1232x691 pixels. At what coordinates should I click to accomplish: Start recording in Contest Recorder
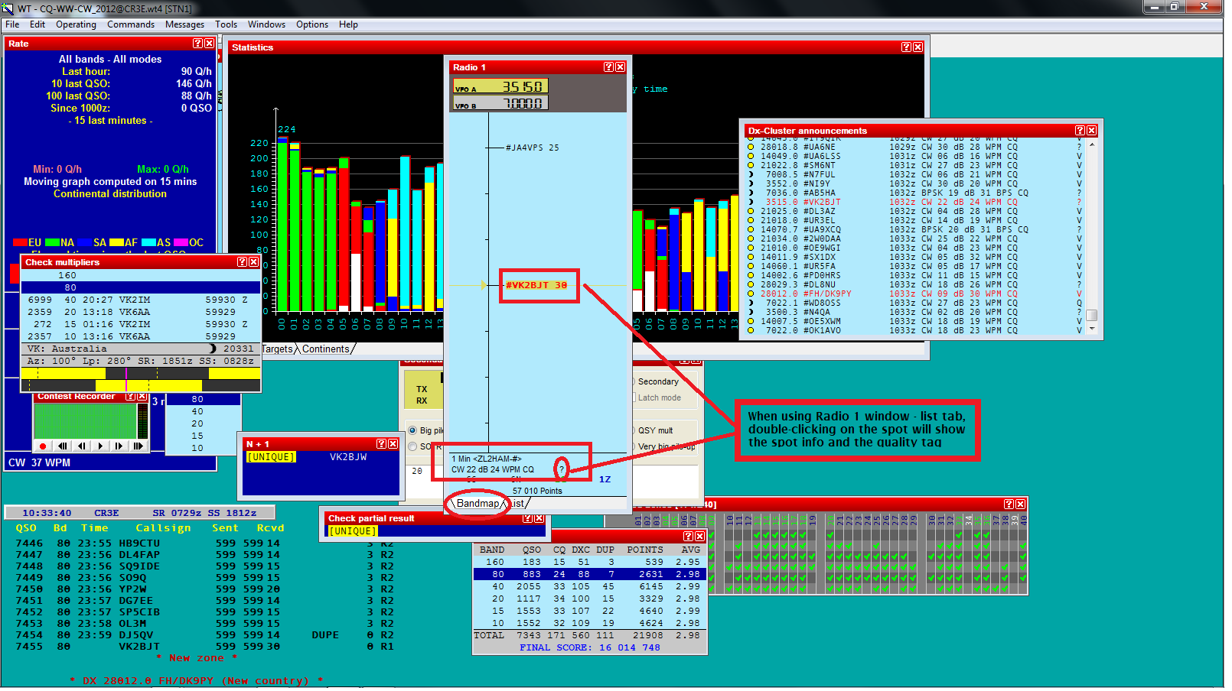(43, 446)
